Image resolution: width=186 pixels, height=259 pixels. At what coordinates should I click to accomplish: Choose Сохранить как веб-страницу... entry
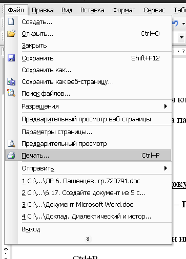(x=88, y=82)
